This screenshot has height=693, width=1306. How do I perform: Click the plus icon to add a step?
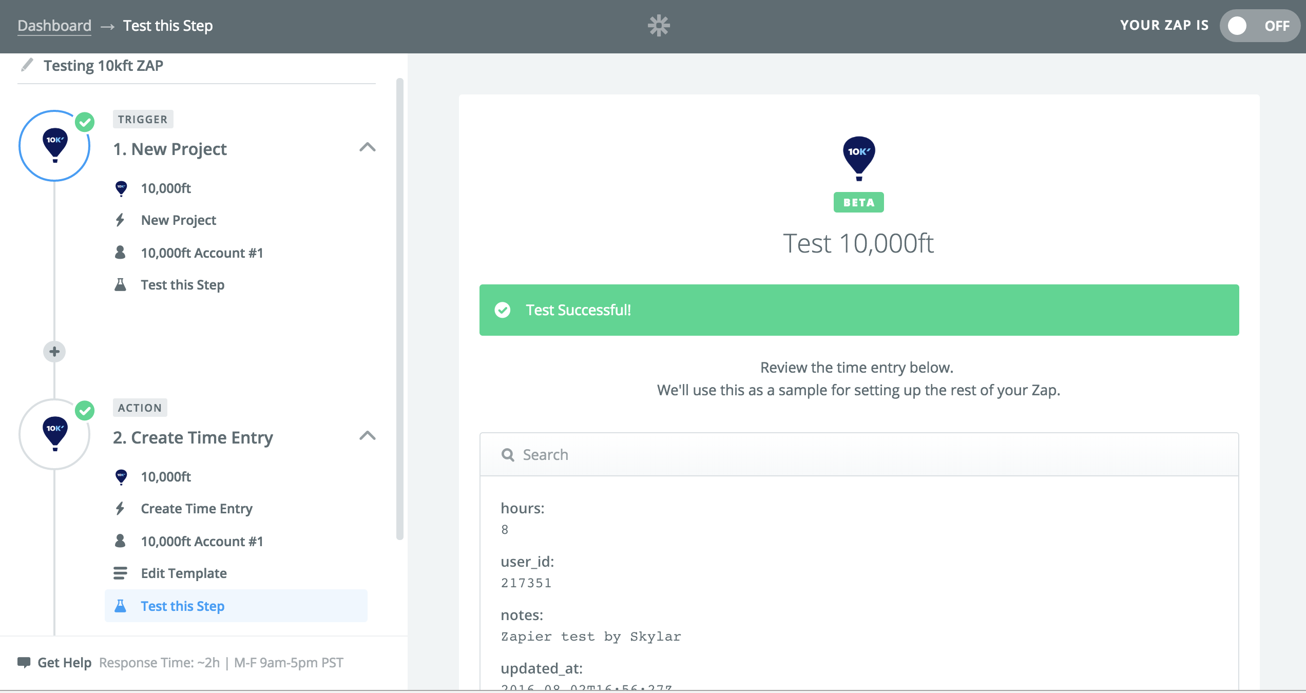[54, 352]
